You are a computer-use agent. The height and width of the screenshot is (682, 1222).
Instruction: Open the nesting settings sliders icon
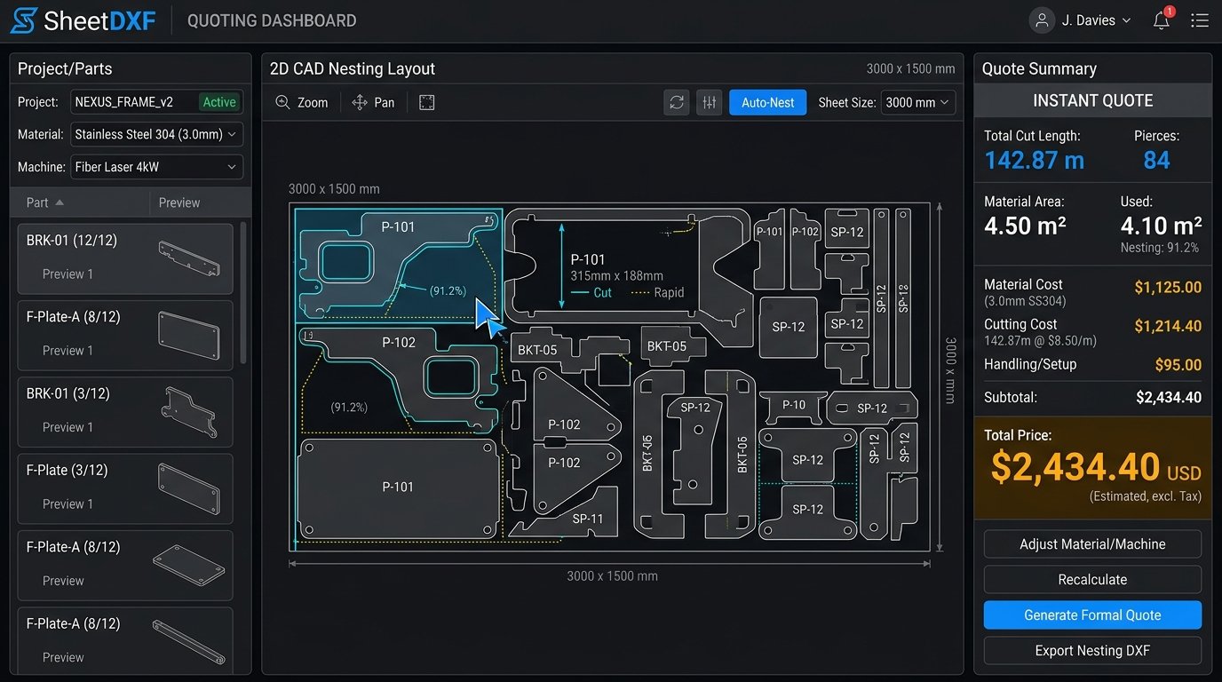point(709,102)
